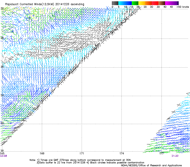Click the gray 0-5 knots legend swatch

tap(115, 3)
